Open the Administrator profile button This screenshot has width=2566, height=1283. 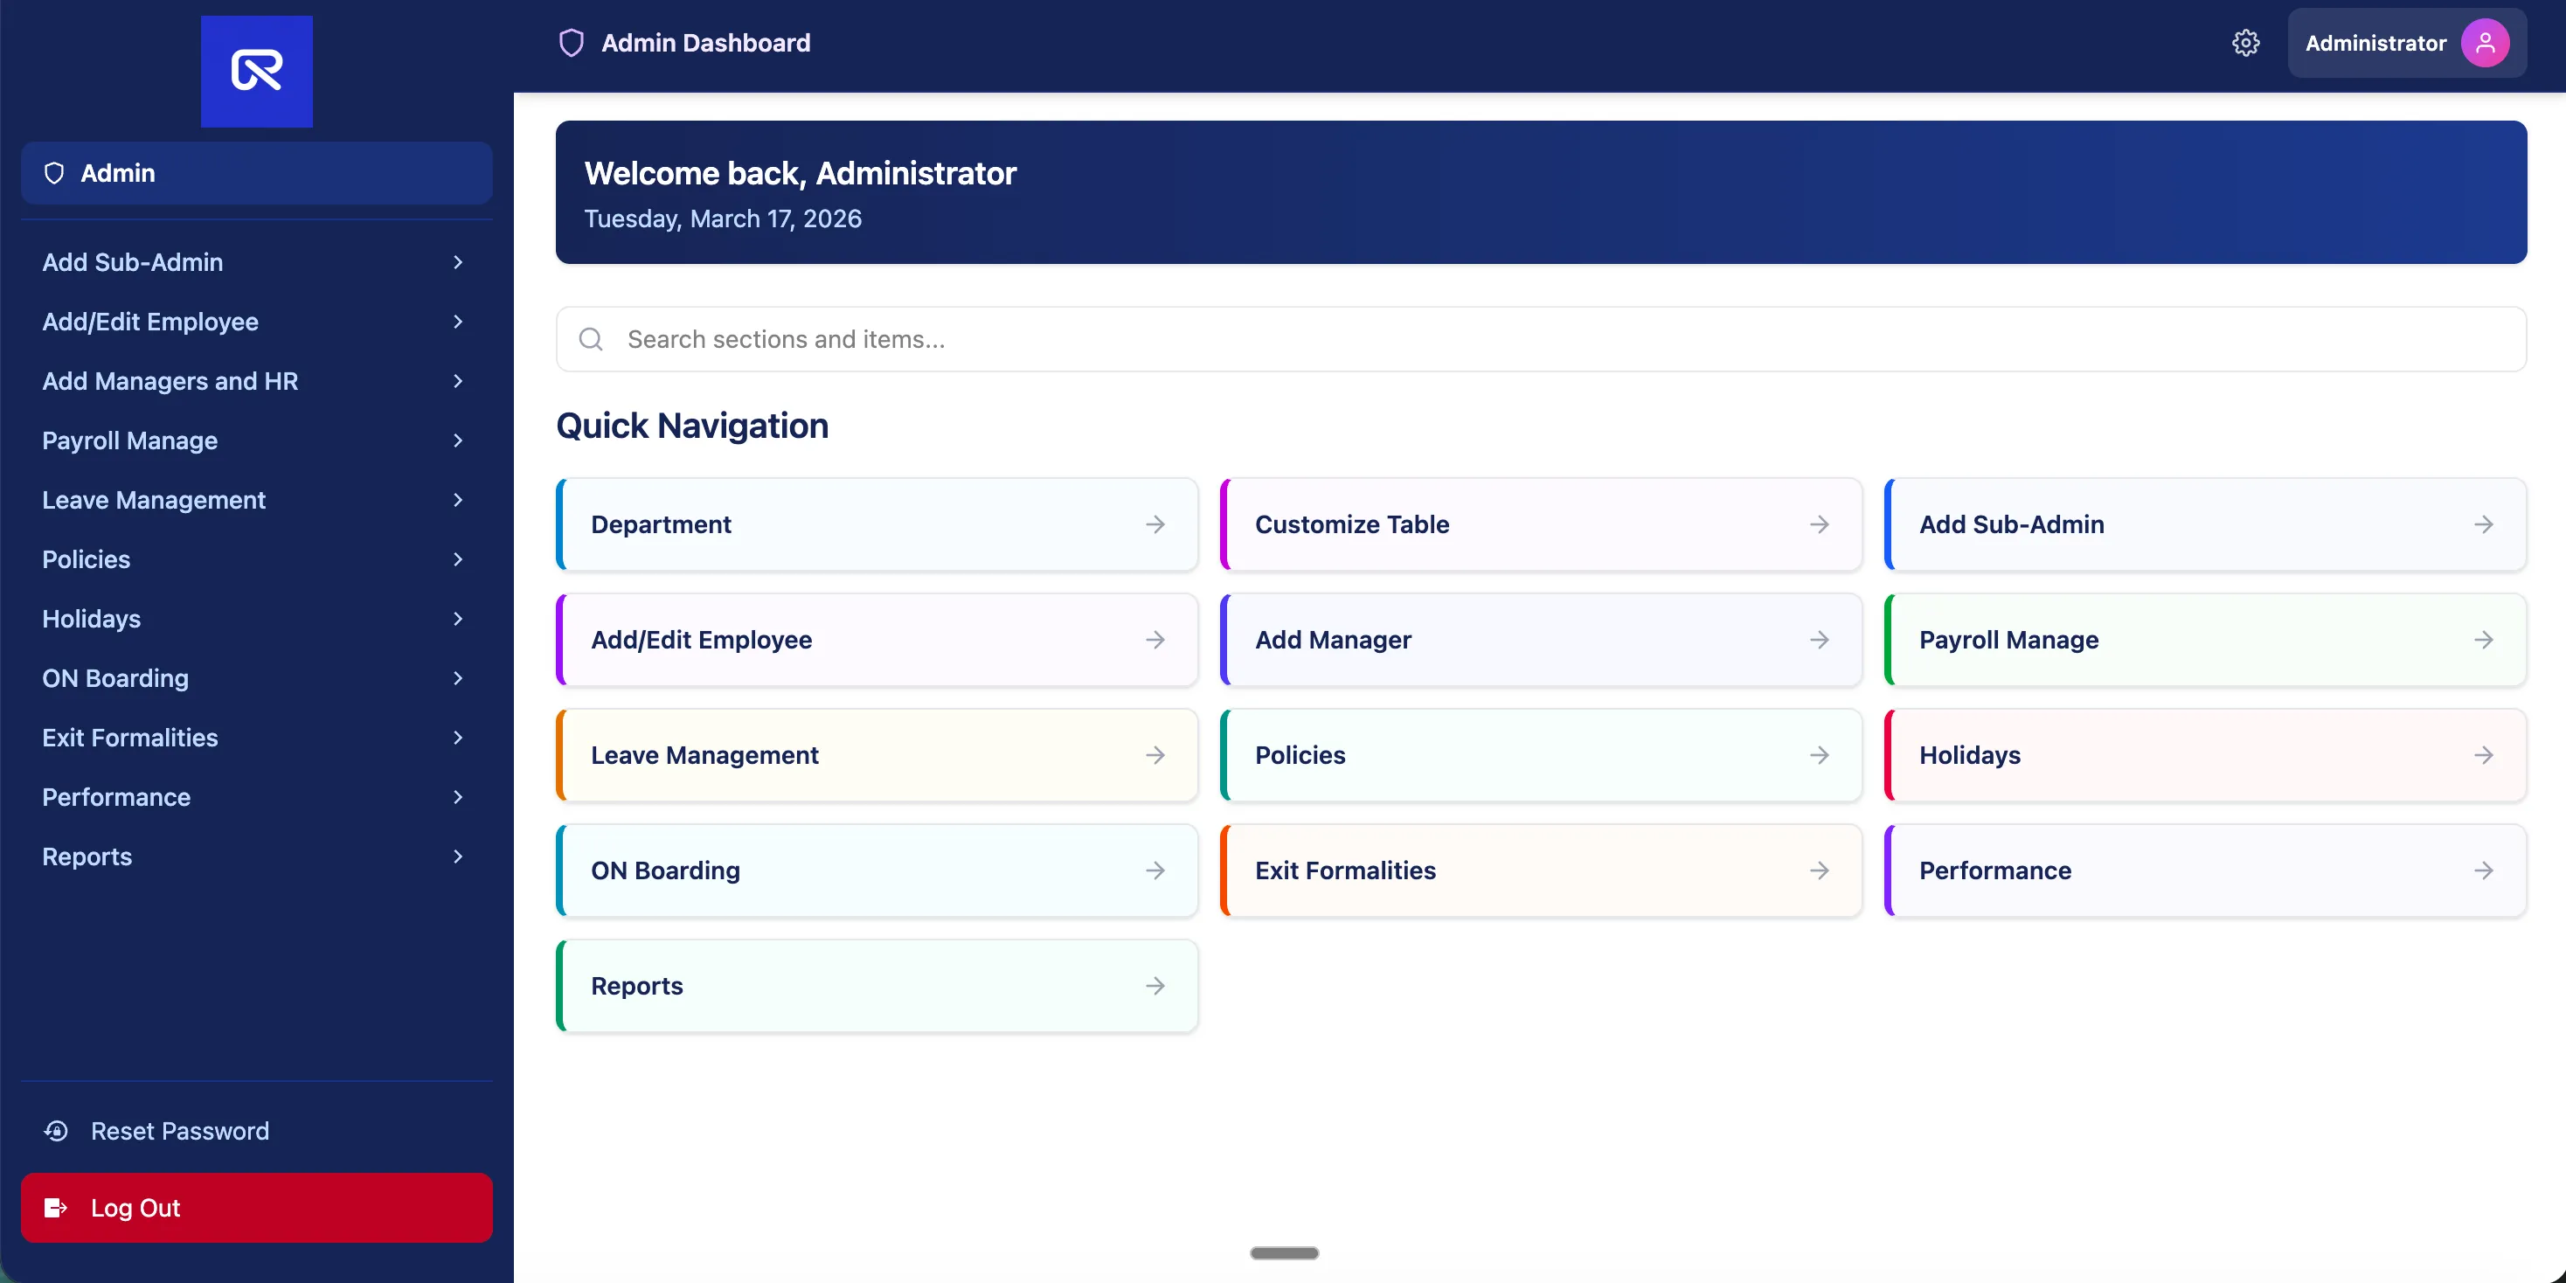(x=2407, y=43)
